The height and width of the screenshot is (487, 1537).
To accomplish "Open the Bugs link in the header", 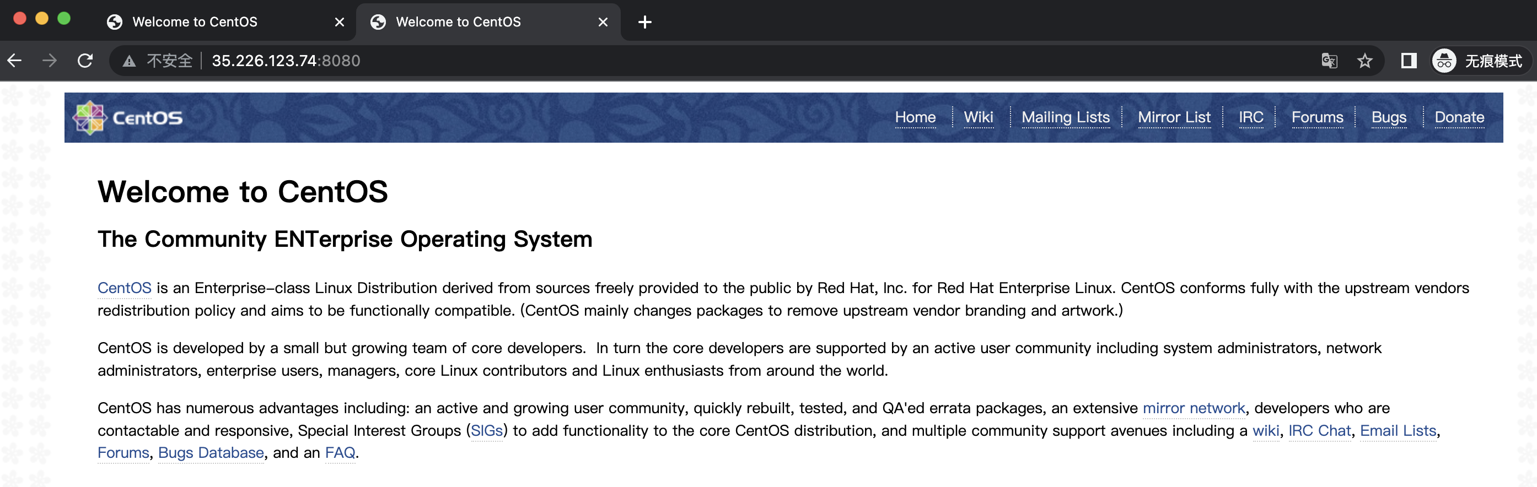I will pos(1389,117).
